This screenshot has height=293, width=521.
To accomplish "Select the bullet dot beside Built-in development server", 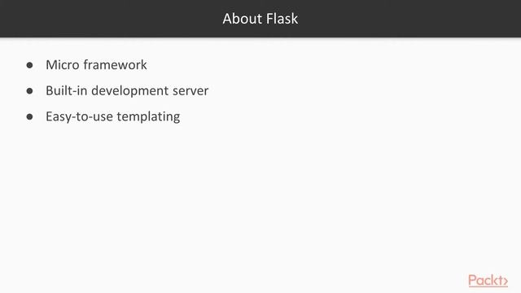I will coord(29,91).
